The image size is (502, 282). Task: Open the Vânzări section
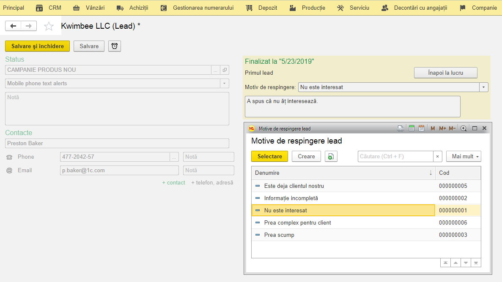[x=89, y=8]
